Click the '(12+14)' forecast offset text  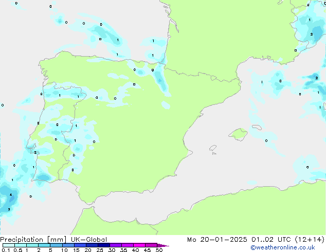(x=310, y=240)
